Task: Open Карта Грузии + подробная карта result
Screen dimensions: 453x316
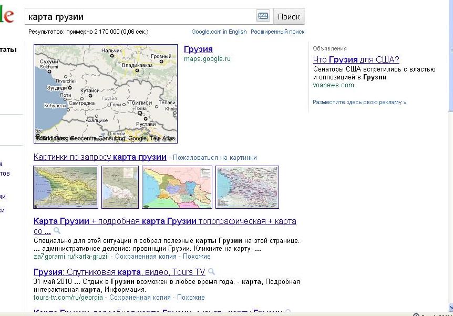Action: point(164,221)
